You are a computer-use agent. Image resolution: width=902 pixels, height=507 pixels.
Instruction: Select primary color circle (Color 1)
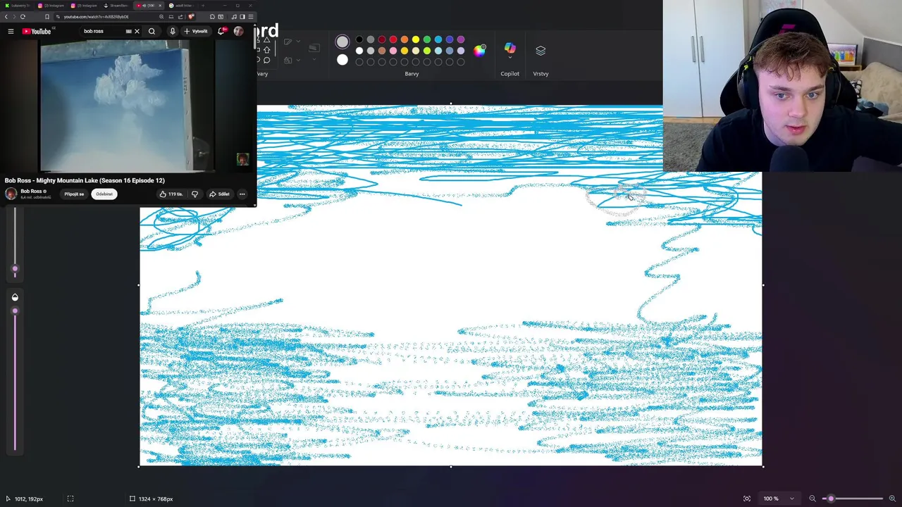coord(342,42)
